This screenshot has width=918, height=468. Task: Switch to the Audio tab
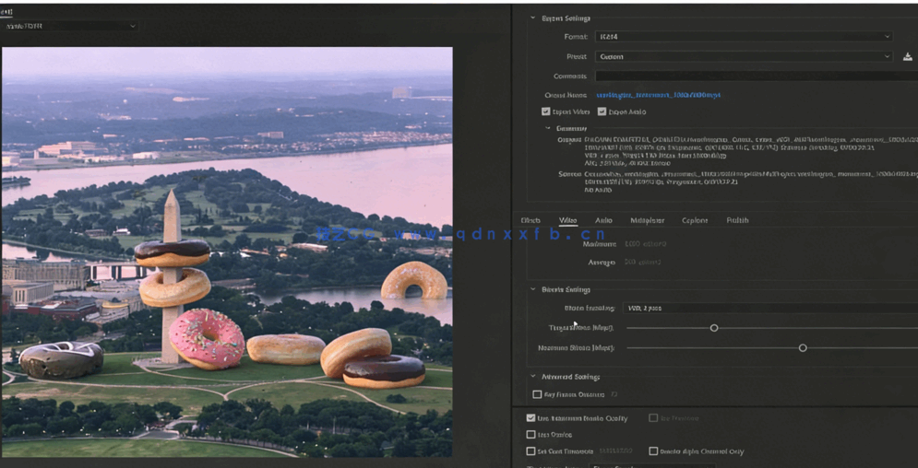pyautogui.click(x=603, y=221)
